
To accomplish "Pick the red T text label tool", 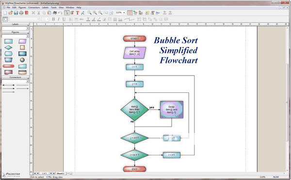I will [78, 13].
